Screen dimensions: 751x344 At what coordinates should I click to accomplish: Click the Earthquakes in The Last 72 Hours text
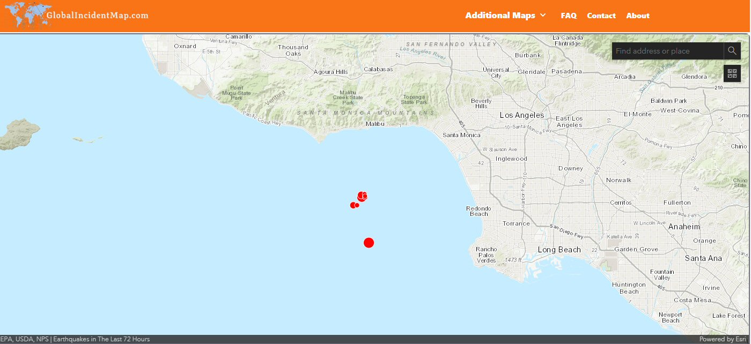click(101, 339)
